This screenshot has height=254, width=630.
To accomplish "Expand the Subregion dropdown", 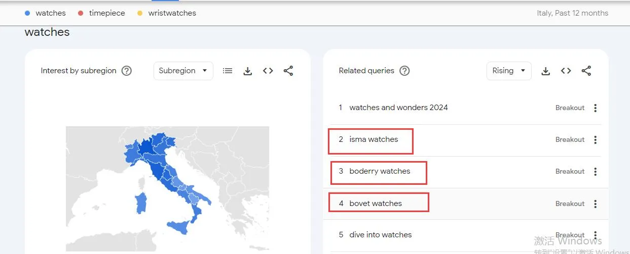I will pos(183,71).
